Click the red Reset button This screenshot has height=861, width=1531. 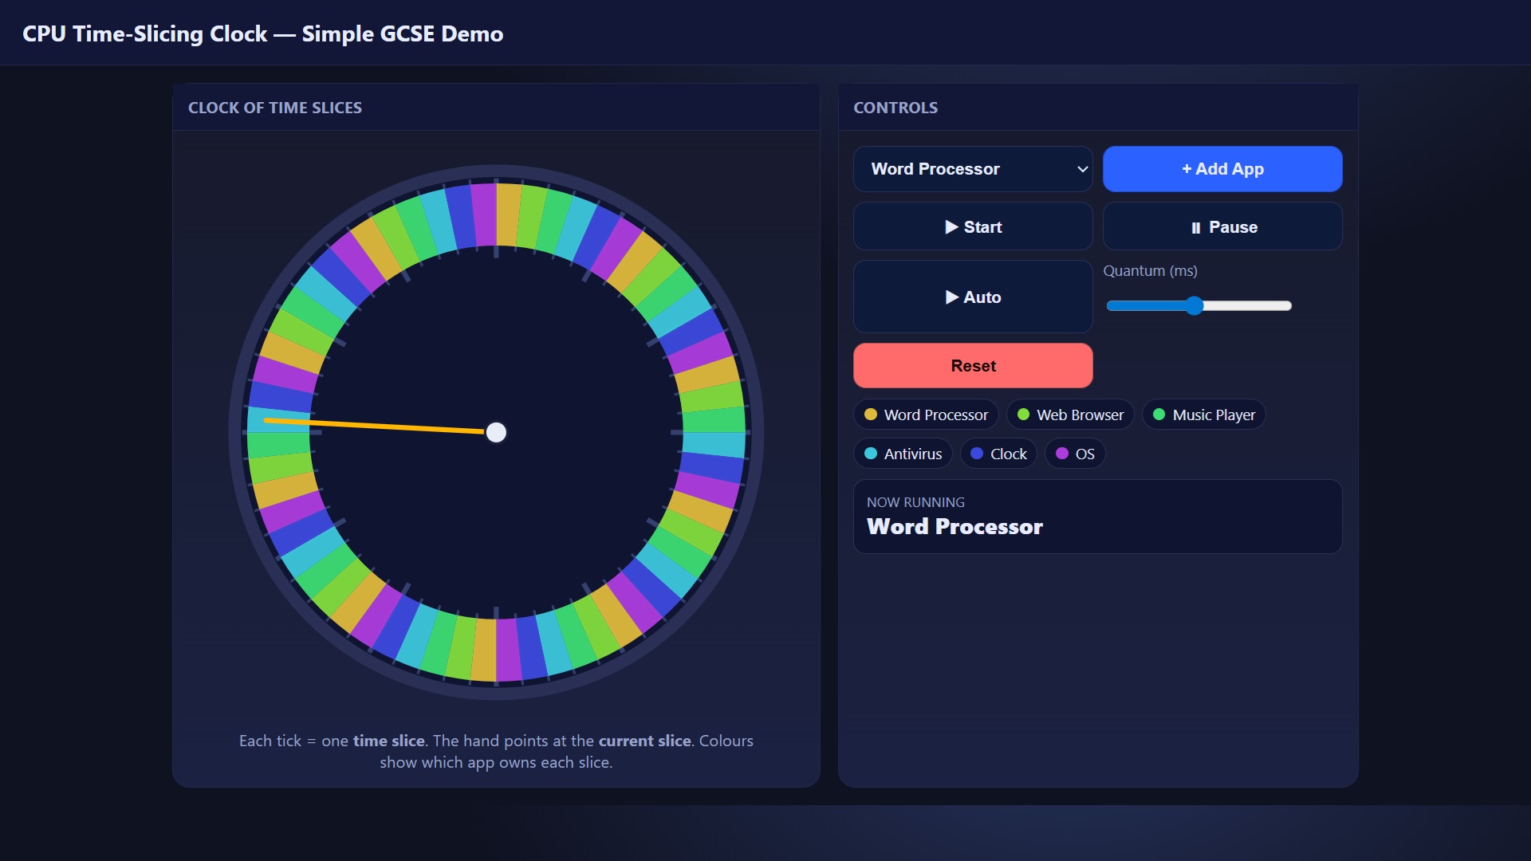[x=972, y=366]
